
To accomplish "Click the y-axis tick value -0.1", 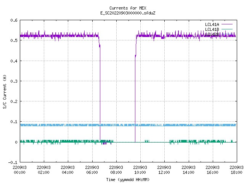I will [13, 162].
